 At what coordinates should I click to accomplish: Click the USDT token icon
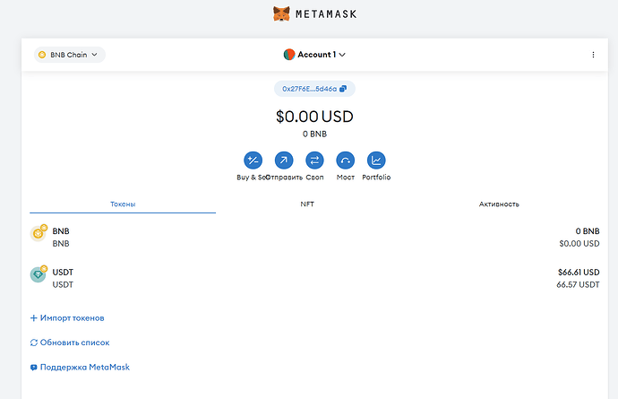(39, 274)
